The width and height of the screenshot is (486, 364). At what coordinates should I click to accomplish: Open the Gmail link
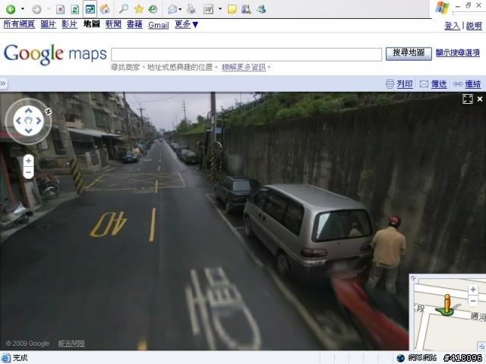coord(159,25)
